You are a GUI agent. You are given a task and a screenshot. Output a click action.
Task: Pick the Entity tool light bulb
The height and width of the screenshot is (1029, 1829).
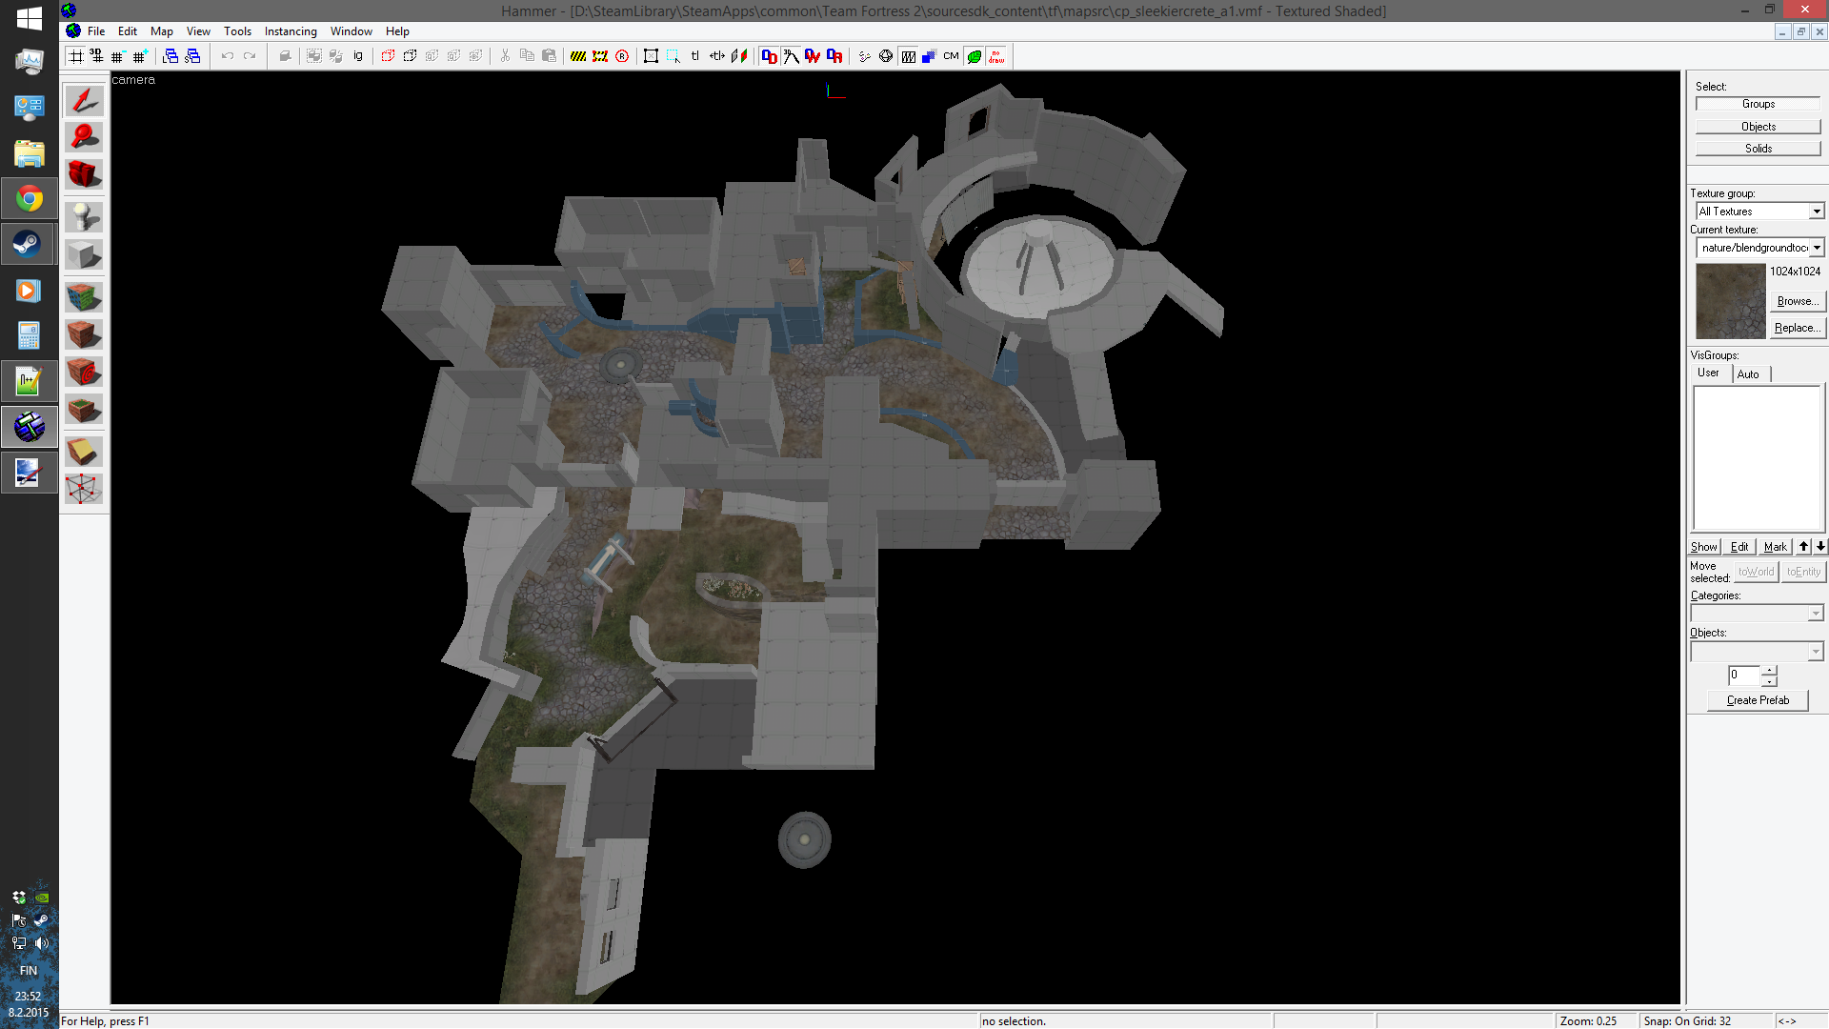[x=84, y=216]
